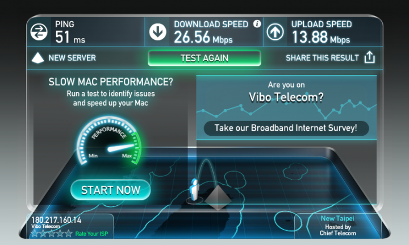
Task: Open the download speed info icon
Action: pyautogui.click(x=257, y=24)
